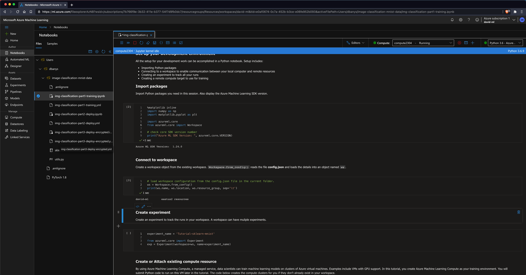The height and width of the screenshot is (275, 526).
Task: Go to Automated ML in sidebar
Action: point(17,59)
